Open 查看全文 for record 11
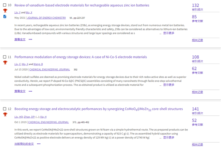 tap(20, 91)
